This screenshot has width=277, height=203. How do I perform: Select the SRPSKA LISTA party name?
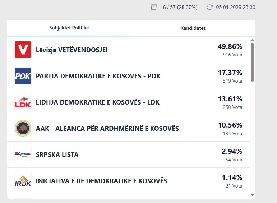point(57,155)
